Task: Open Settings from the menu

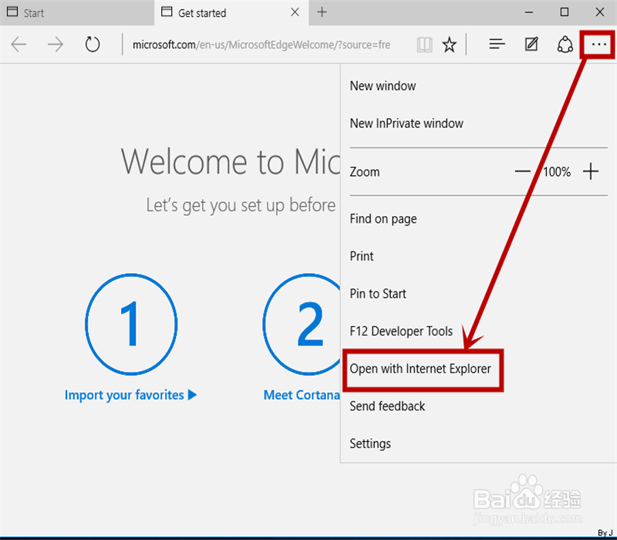Action: tap(370, 444)
